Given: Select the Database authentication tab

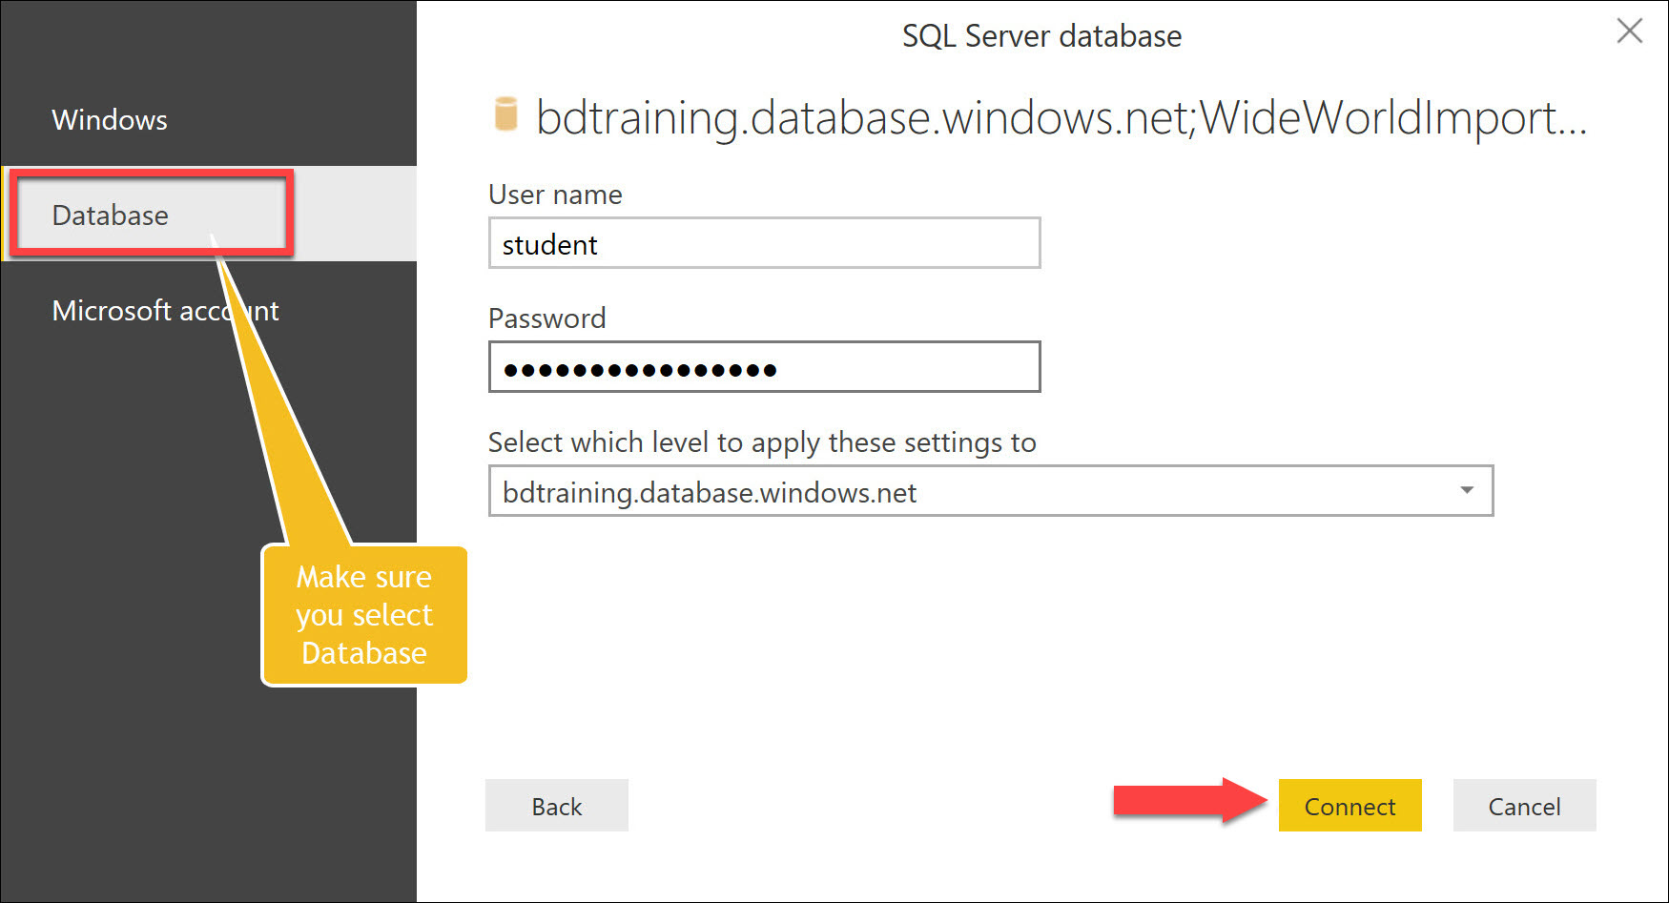Looking at the screenshot, I should tap(208, 215).
